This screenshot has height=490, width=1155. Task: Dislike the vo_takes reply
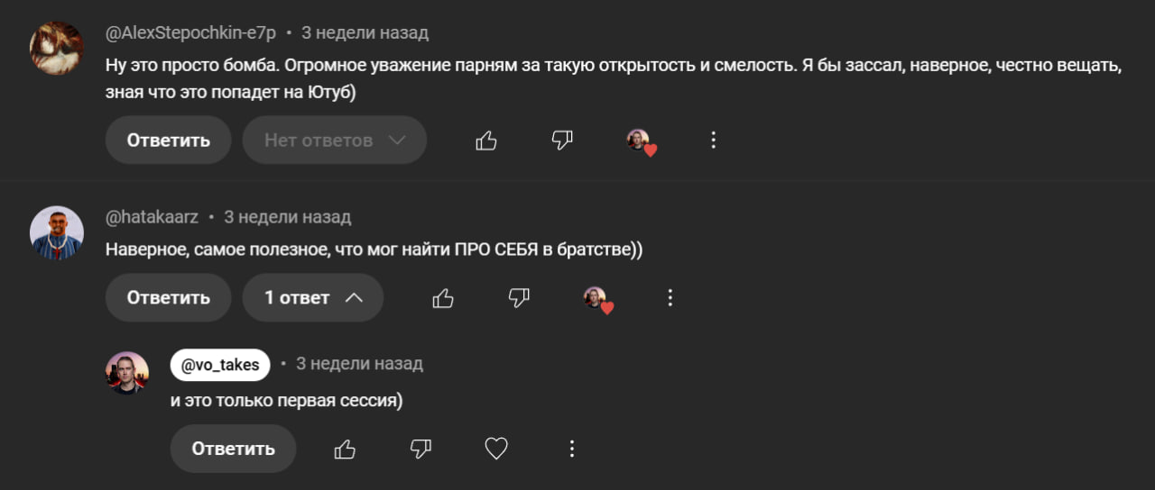(x=420, y=449)
